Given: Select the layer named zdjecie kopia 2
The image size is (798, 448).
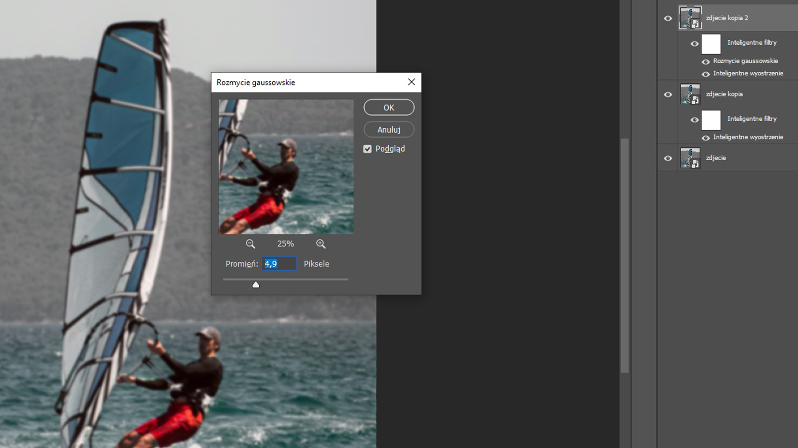Looking at the screenshot, I should click(727, 18).
